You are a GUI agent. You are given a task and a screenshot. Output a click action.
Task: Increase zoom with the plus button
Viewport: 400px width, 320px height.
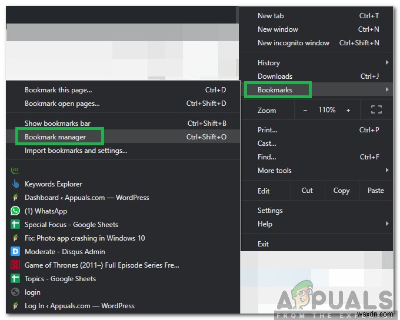(x=348, y=110)
